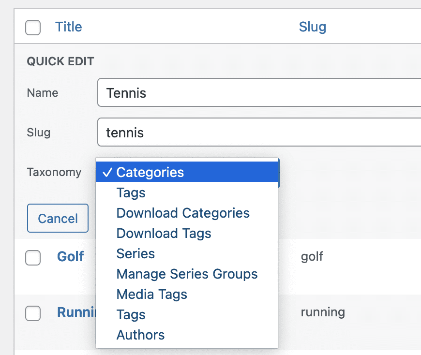Click the Name field containing Tennis

(259, 92)
